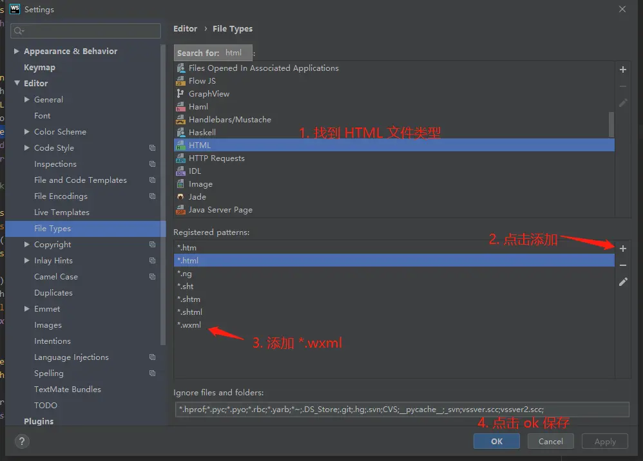Click the search magnifier icon in settings
643x461 pixels.
click(19, 31)
